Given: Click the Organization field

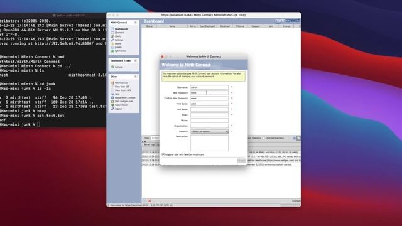Looking at the screenshot, I should point(209,126).
